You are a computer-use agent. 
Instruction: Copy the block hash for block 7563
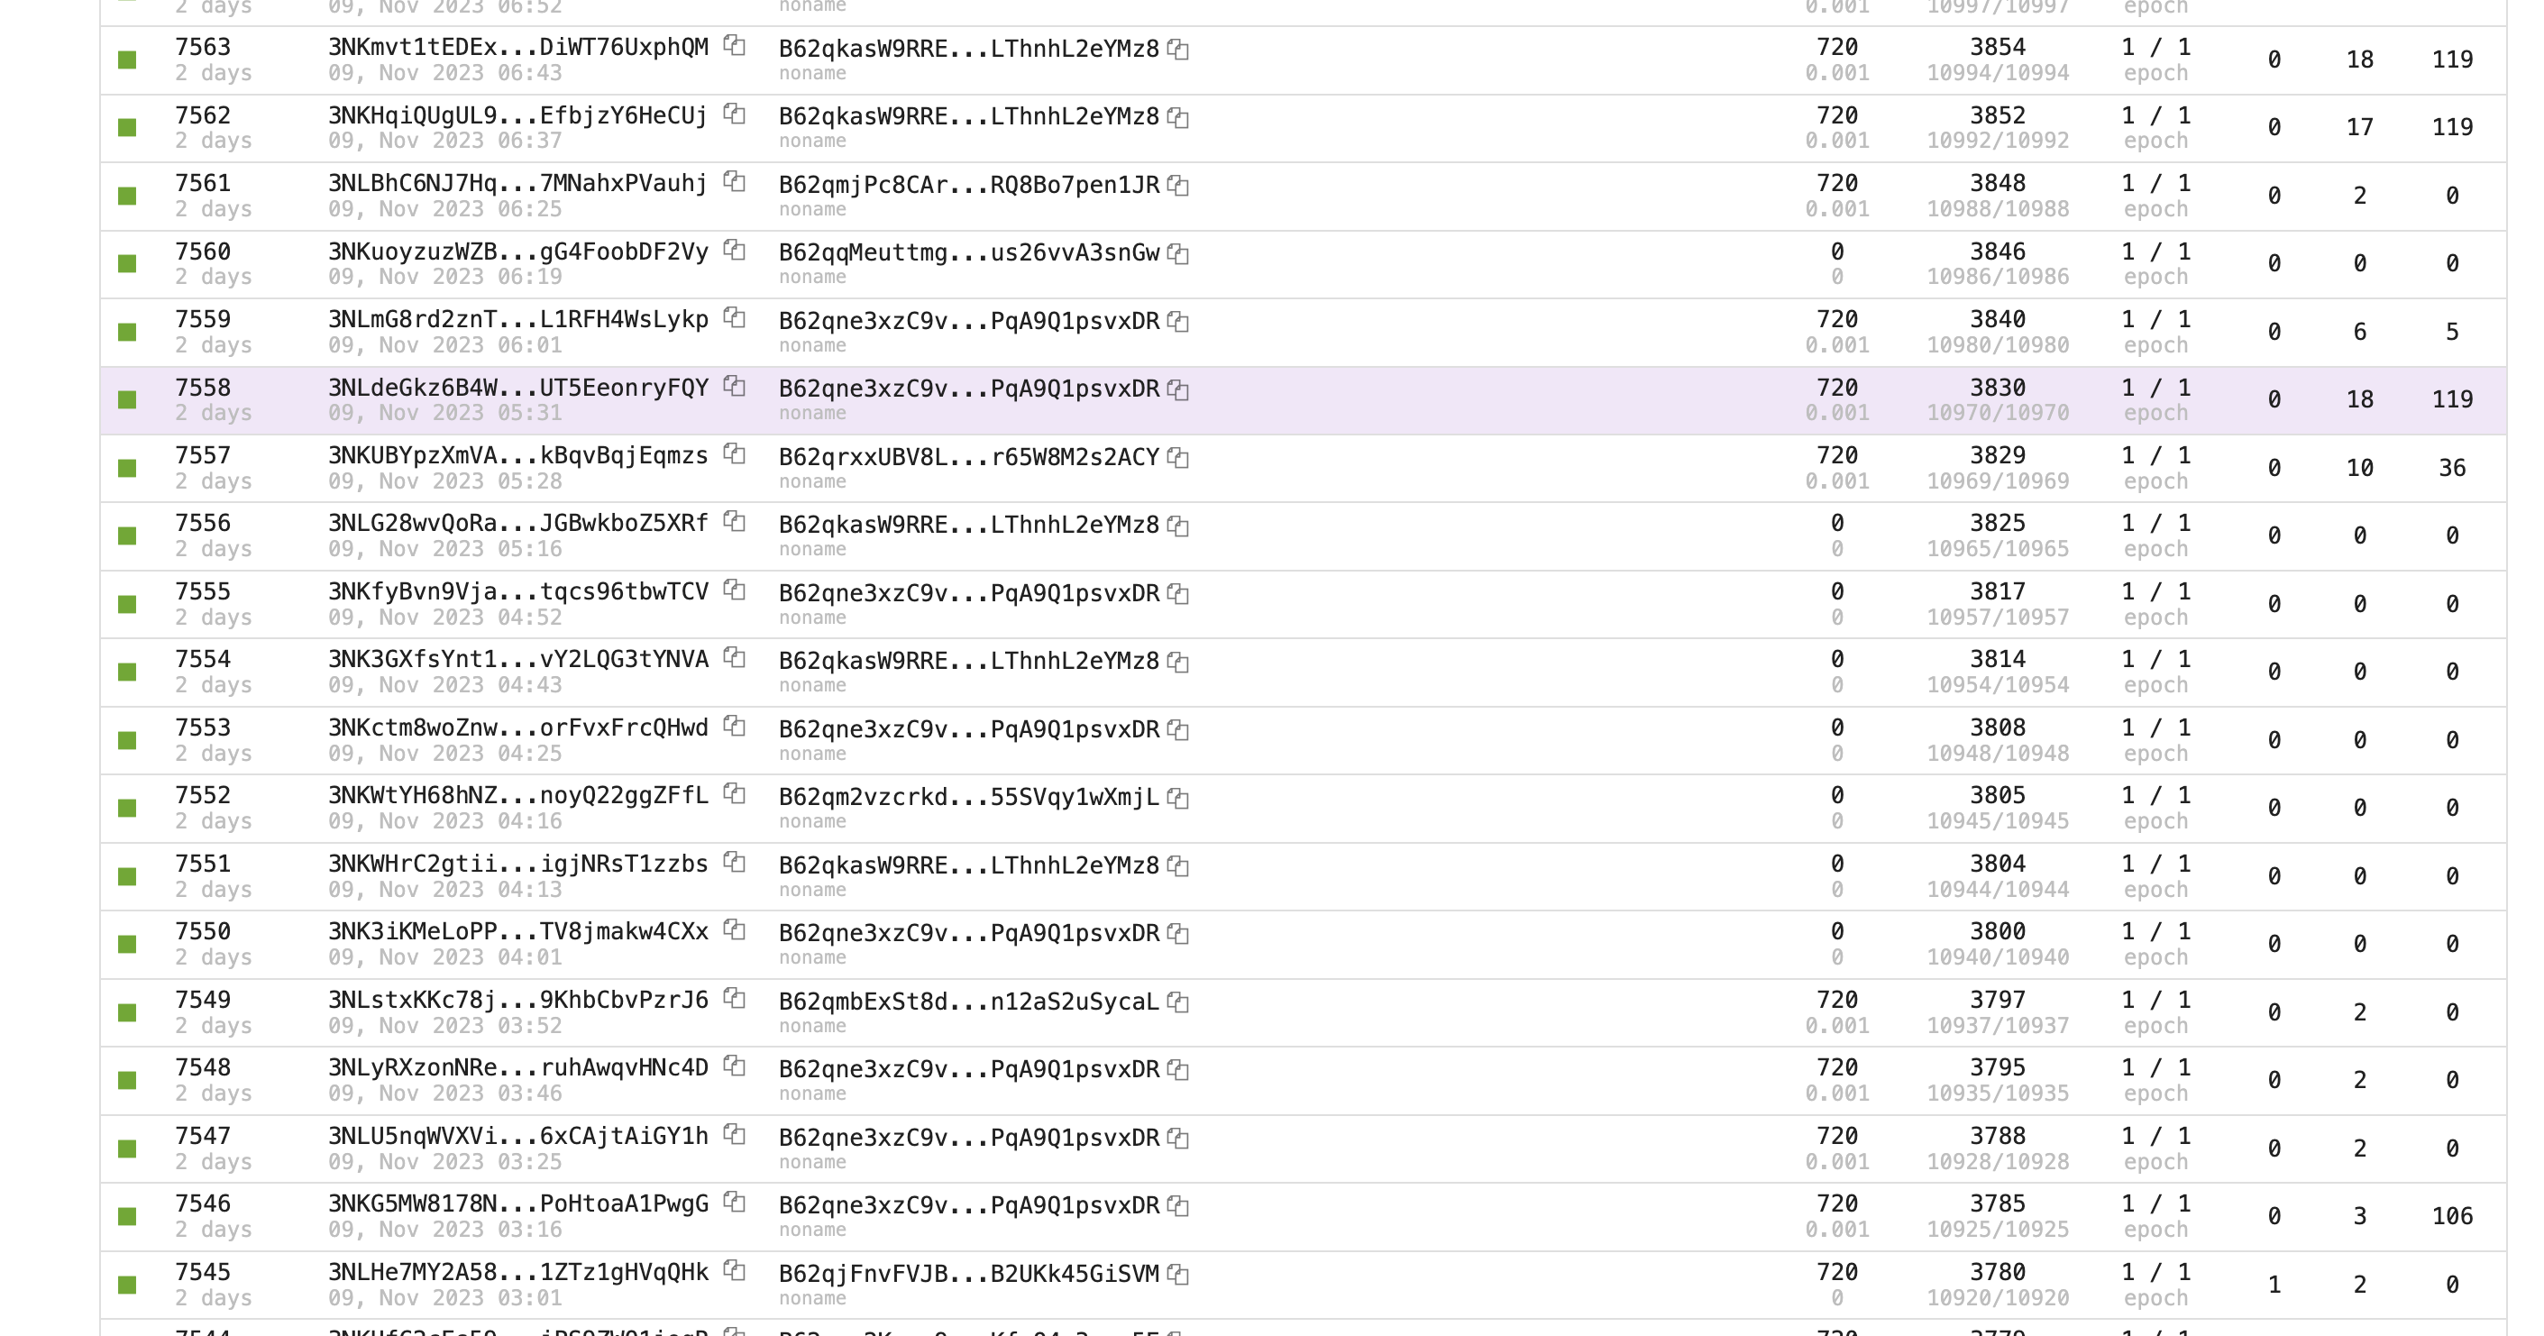coord(733,46)
